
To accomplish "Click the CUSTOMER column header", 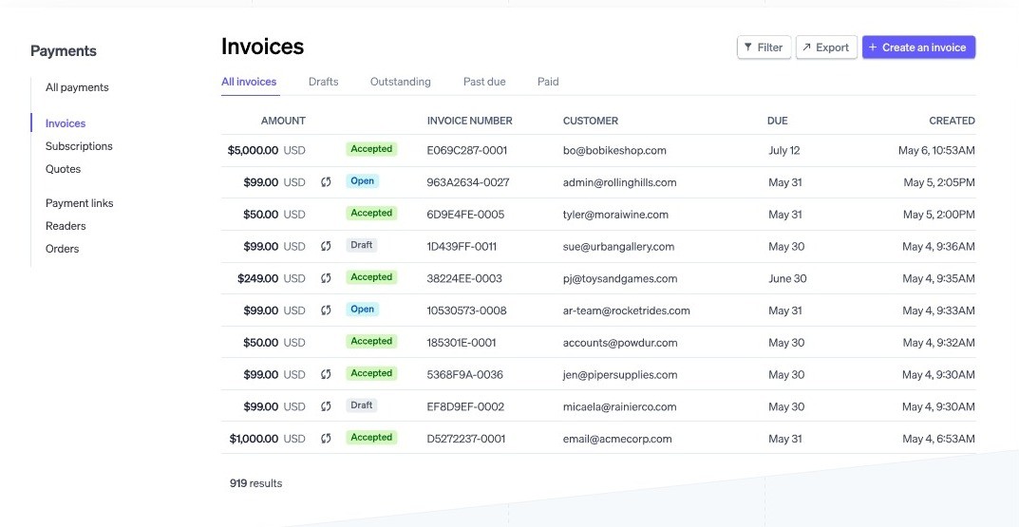I will click(590, 121).
